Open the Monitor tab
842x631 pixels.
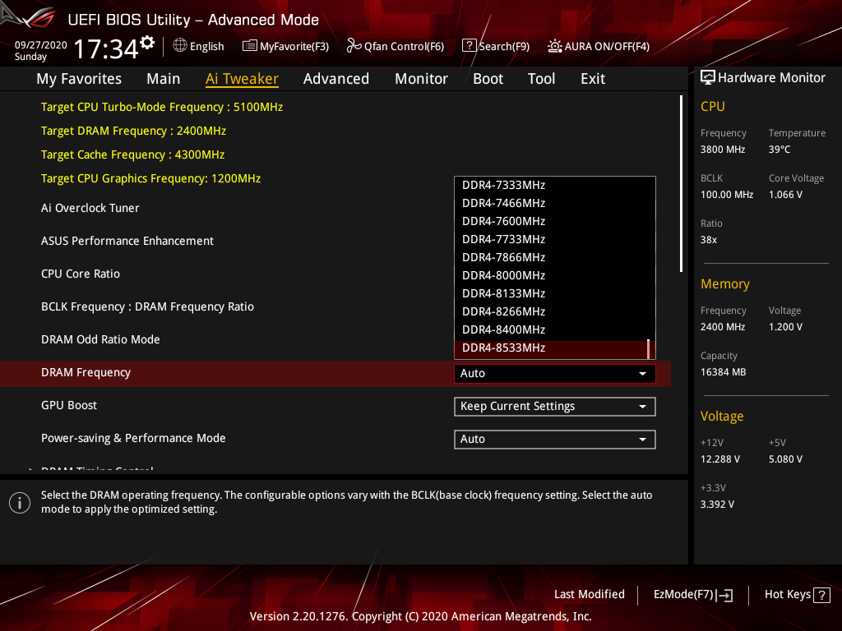[x=421, y=79]
